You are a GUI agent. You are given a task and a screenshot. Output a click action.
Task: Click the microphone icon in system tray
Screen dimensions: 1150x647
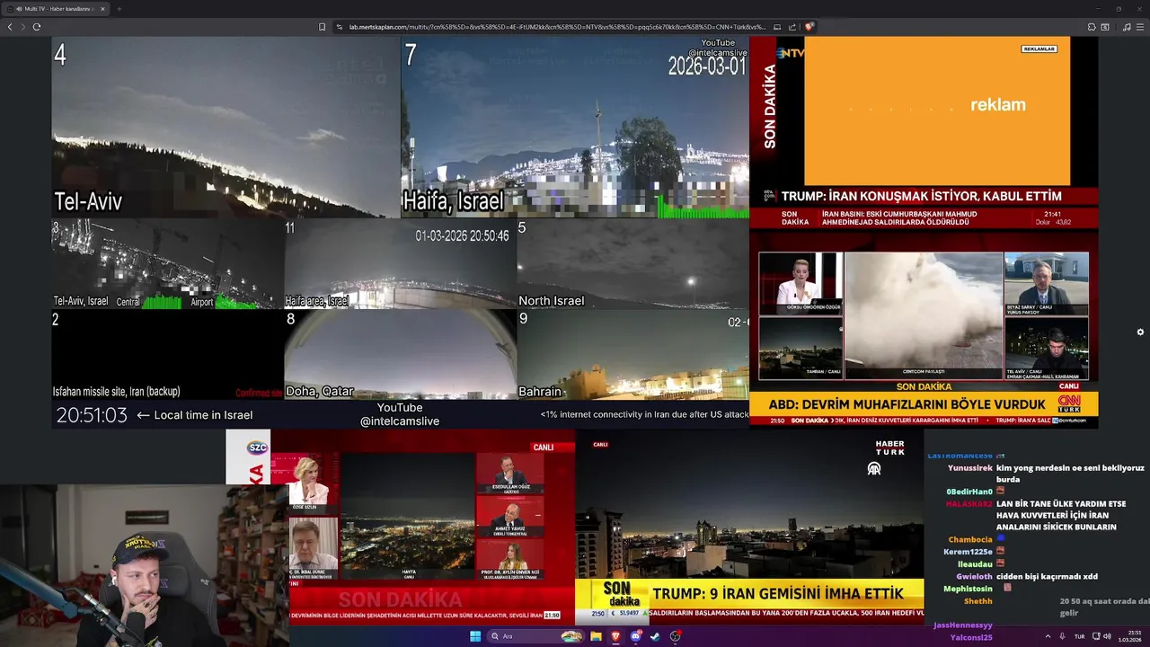1064,636
